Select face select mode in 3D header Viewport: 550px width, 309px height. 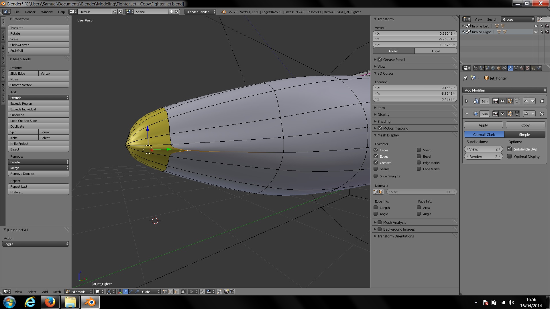point(176,292)
